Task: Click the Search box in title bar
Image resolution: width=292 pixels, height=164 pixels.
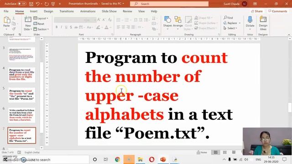Action: [x=169, y=4]
